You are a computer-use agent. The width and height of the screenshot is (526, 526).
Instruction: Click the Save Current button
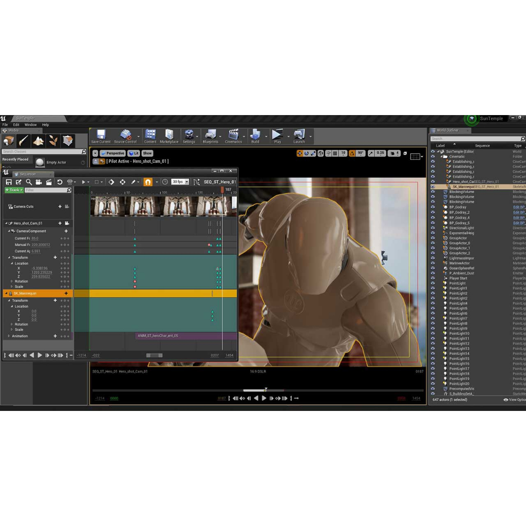pos(101,135)
